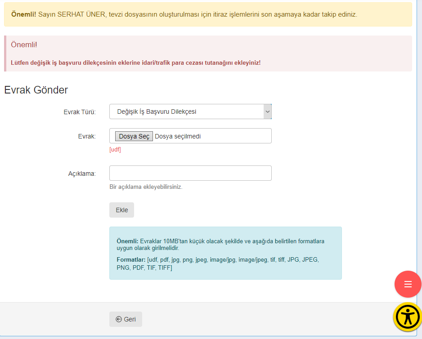Go back with the Geri button
This screenshot has width=422, height=339.
pos(126,319)
